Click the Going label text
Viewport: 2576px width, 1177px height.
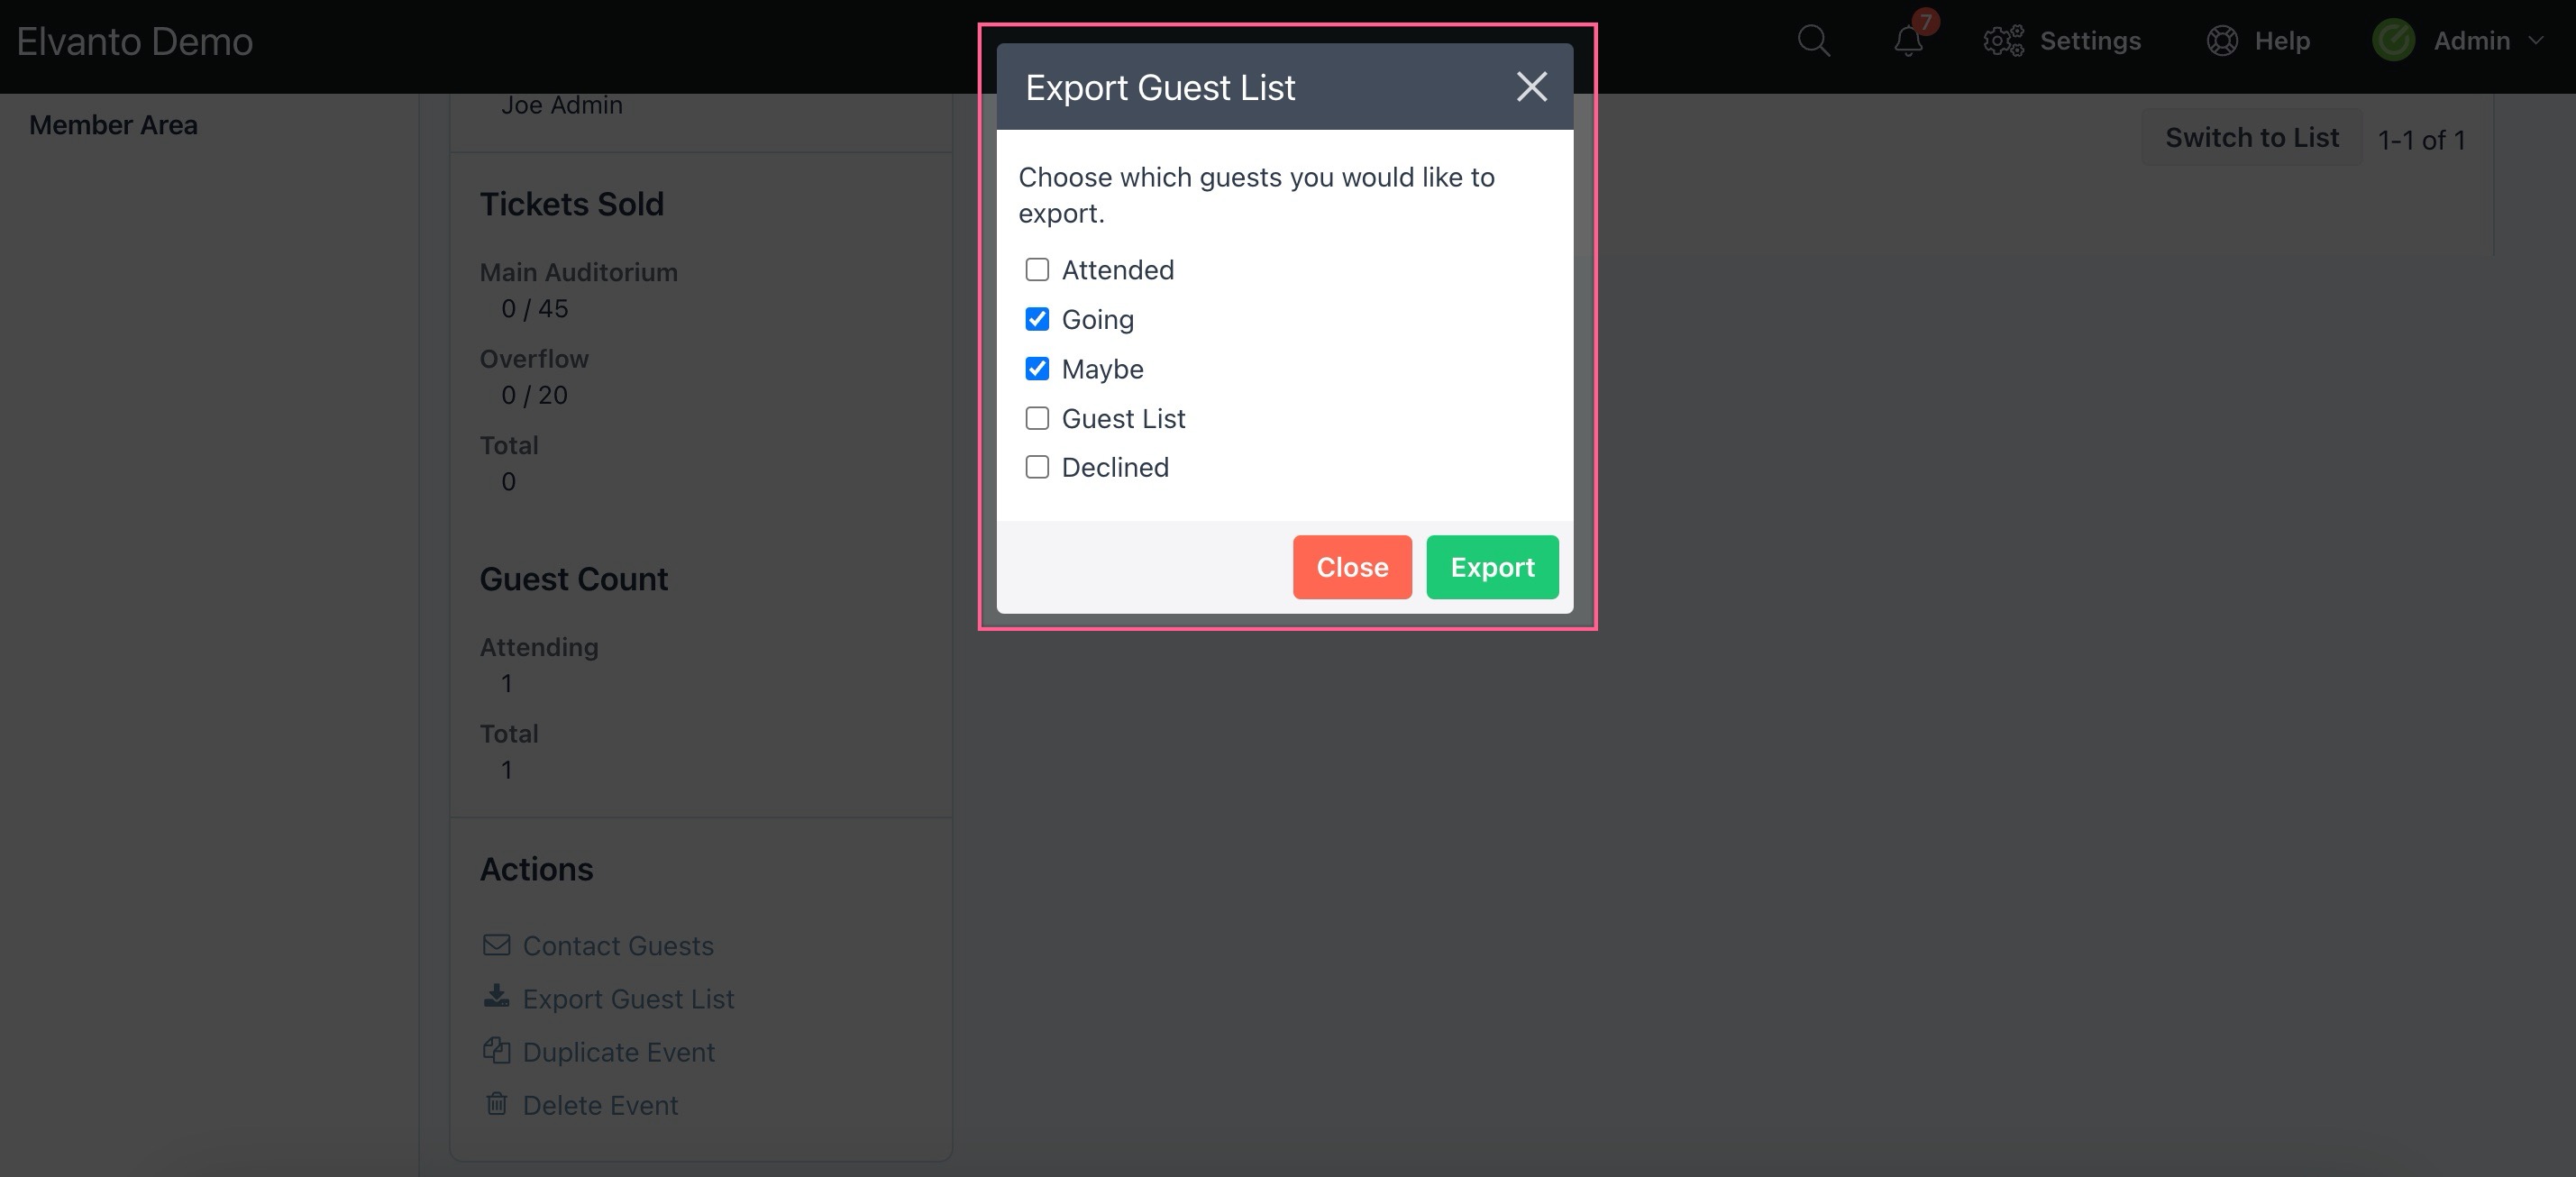[1097, 320]
